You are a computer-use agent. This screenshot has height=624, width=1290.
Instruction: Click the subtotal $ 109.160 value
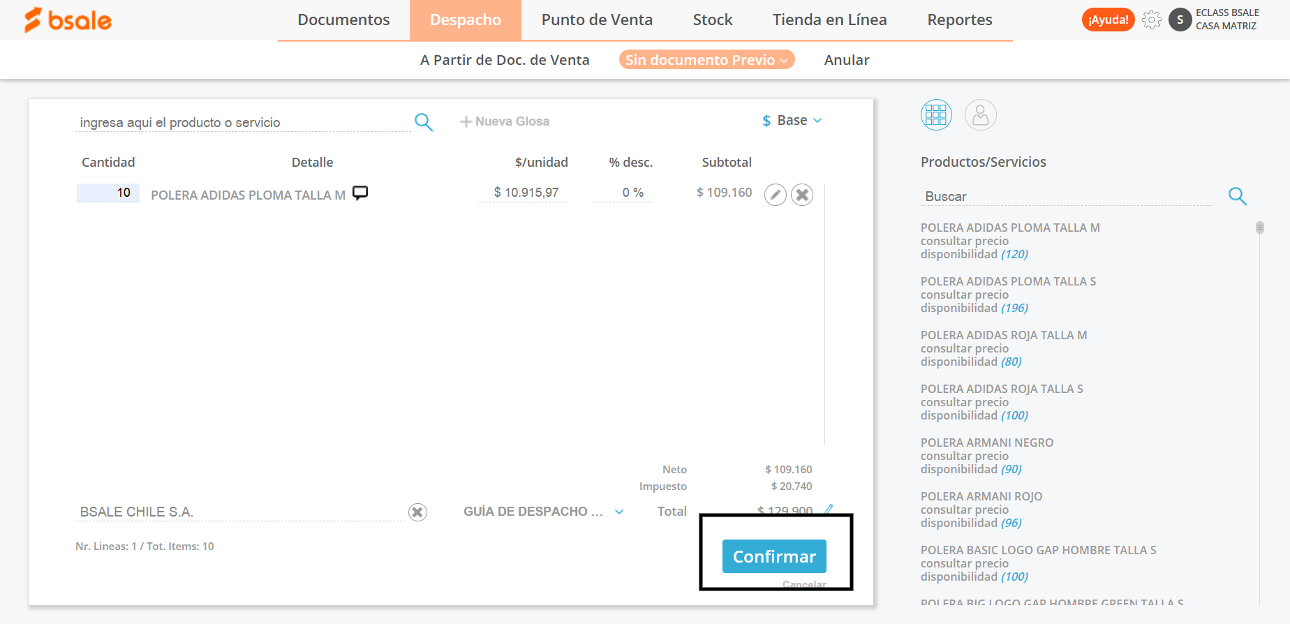tap(725, 193)
